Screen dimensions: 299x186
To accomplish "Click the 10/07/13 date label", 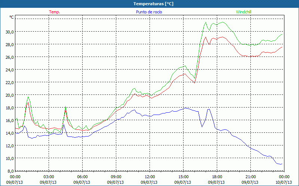I will click(x=284, y=182).
